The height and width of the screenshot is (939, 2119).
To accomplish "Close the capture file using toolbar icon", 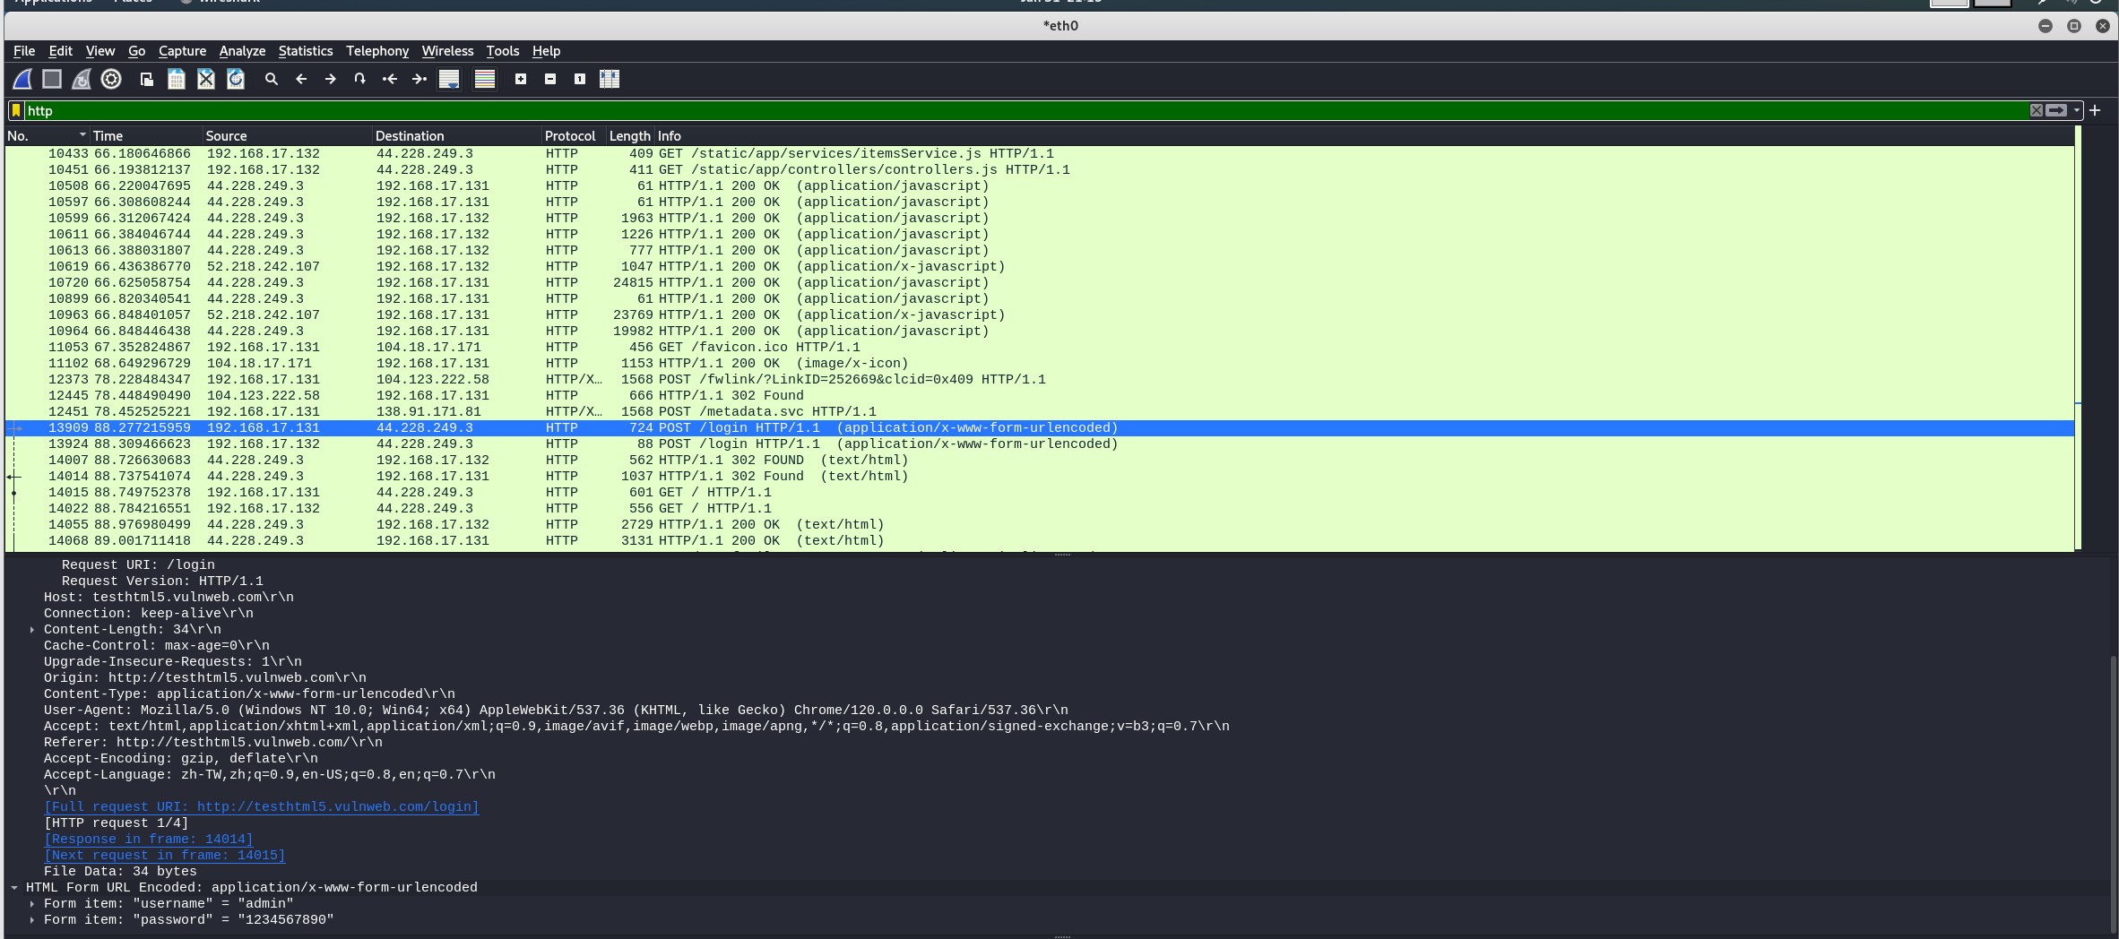I will click(206, 79).
